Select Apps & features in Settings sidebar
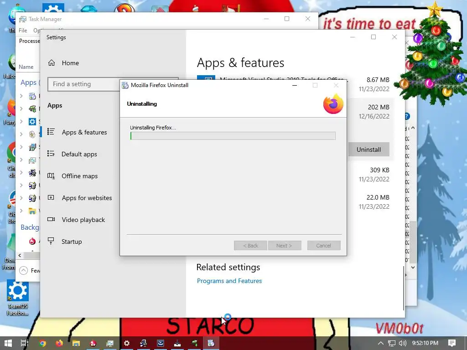Viewport: 467px width, 350px height. [78, 132]
